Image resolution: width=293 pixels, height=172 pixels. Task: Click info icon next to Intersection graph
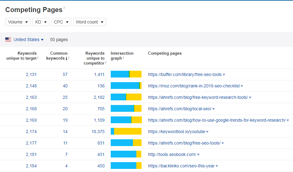123,58
